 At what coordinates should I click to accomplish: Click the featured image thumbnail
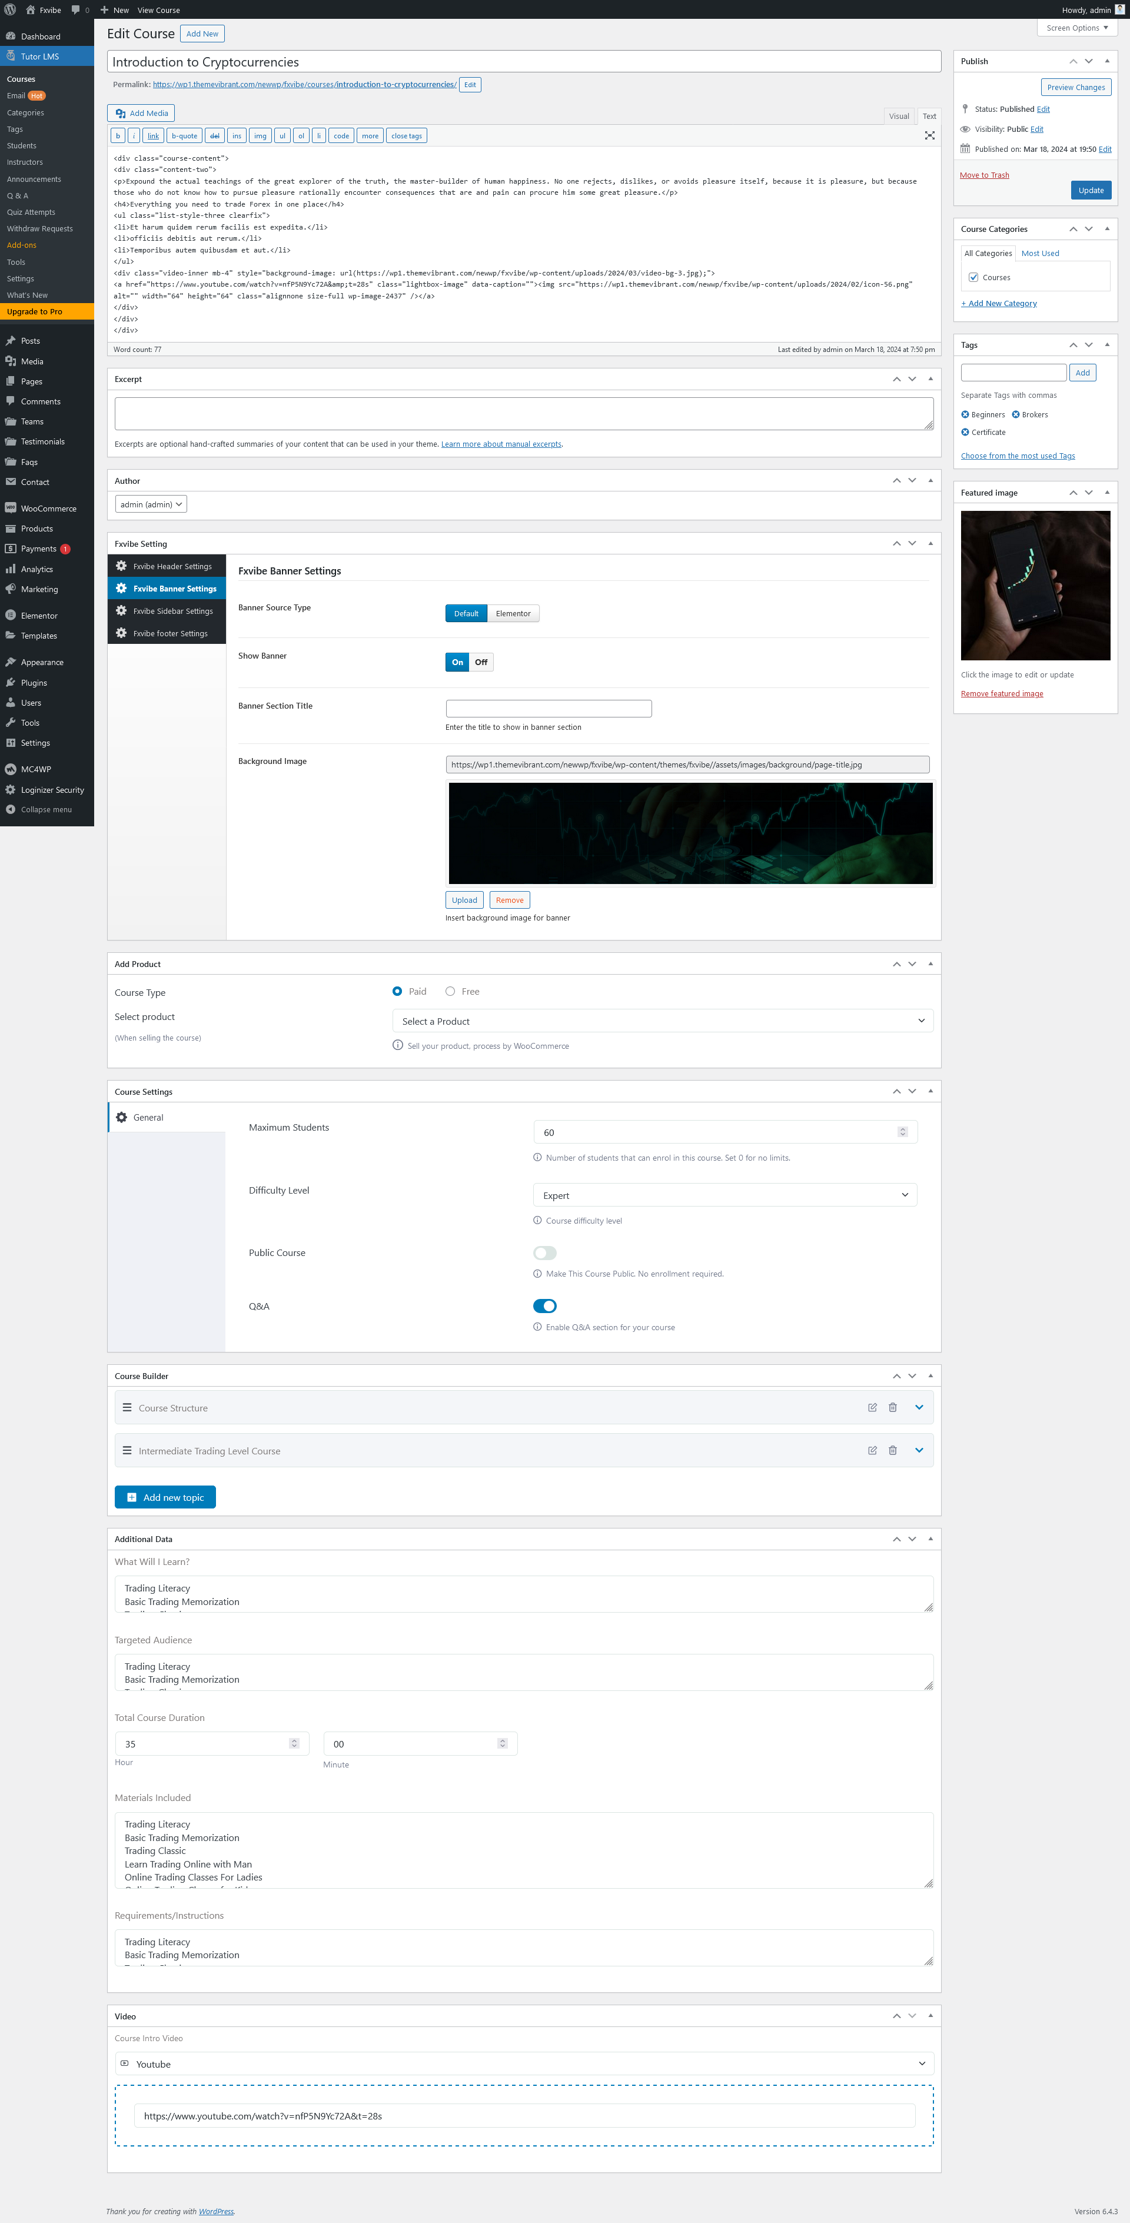coord(1035,586)
